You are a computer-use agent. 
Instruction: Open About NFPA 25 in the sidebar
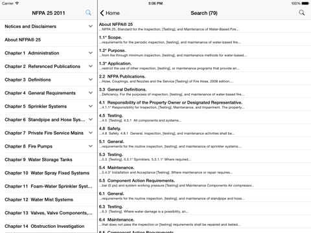(x=49, y=39)
